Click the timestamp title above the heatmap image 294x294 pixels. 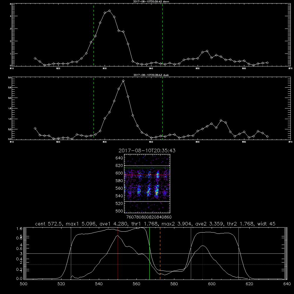(x=147, y=151)
